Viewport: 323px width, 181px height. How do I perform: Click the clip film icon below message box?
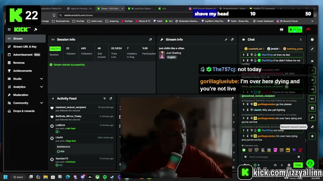(x=275, y=165)
